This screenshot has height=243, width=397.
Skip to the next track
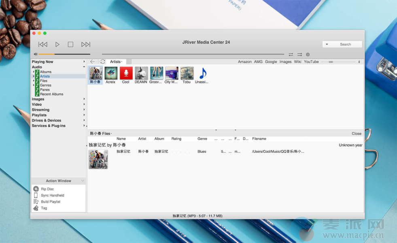(x=86, y=45)
